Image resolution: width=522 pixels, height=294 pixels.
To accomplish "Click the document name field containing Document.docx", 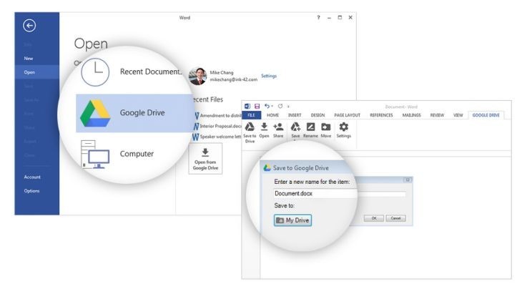I will [x=340, y=194].
